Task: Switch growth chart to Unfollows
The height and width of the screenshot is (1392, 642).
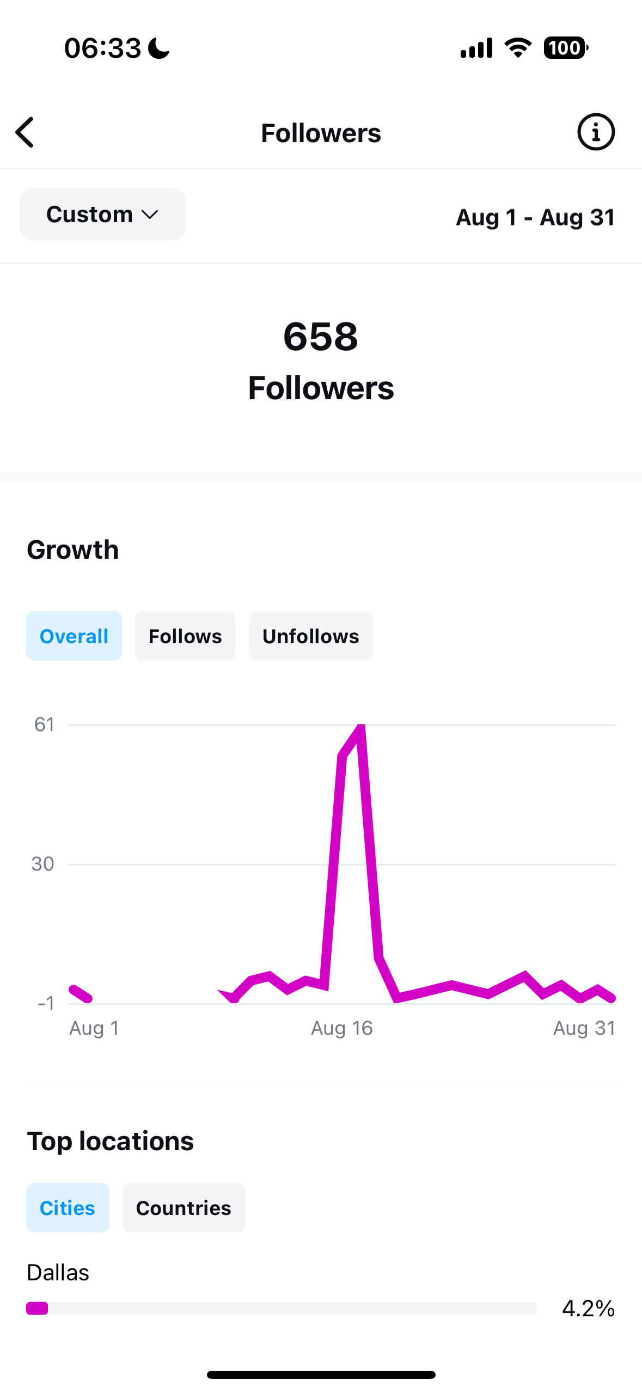Action: 310,636
